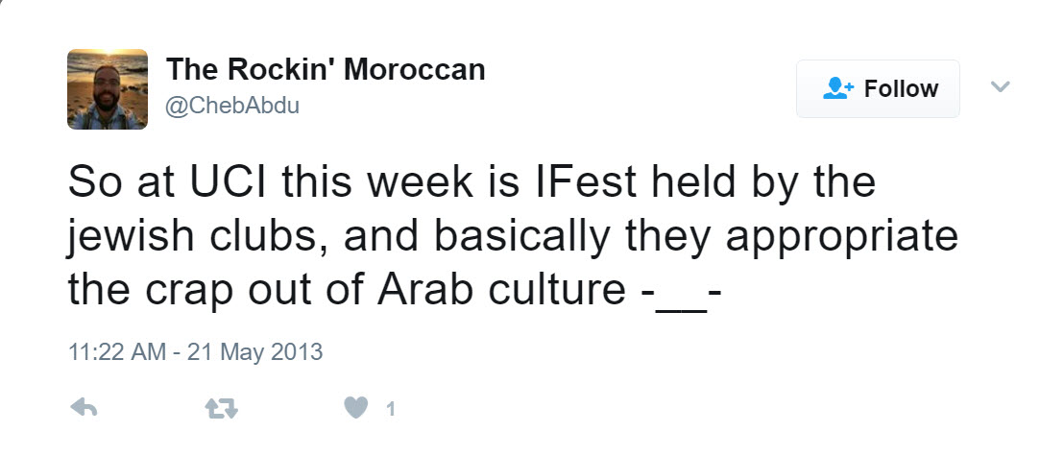The image size is (1064, 456).
Task: Open The Rockin' Moroccan display name link
Action: [x=326, y=69]
